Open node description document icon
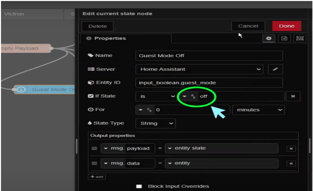Screen dimensions: 313x191 [x=284, y=38]
